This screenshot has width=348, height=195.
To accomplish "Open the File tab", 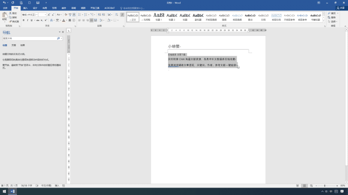I will point(5,8).
